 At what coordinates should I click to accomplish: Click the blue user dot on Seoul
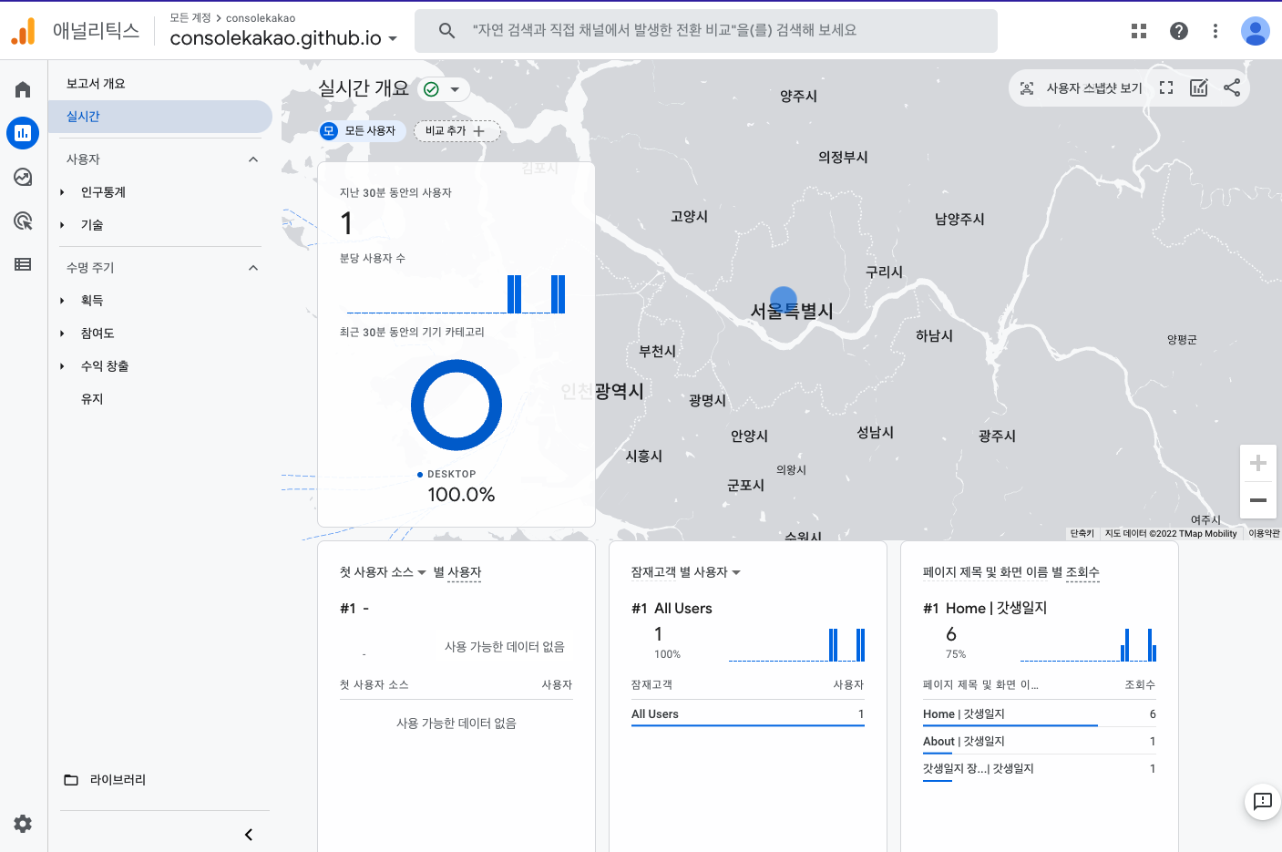point(784,301)
